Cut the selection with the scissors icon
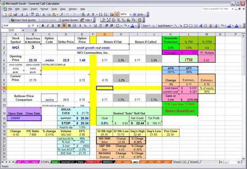247x169 pixels. 44,14
